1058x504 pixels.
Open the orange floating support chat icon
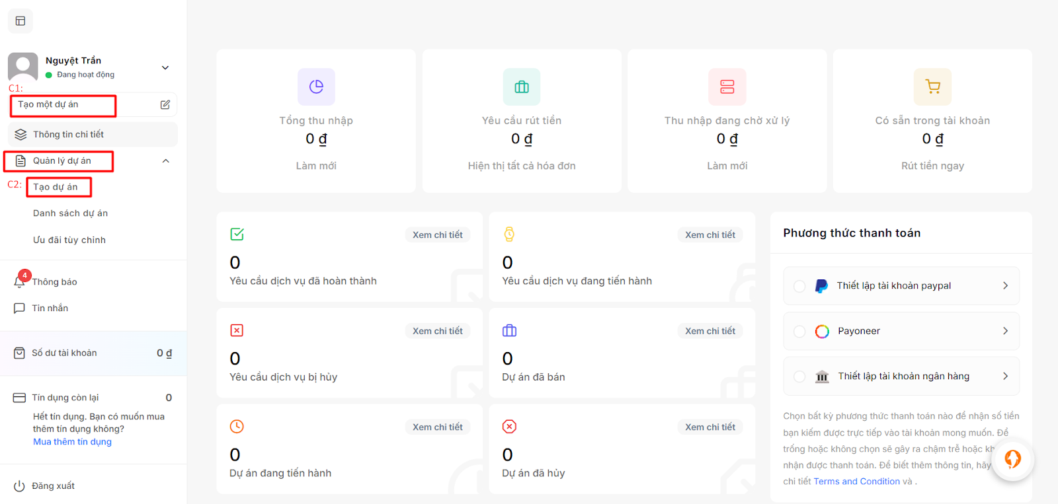tap(1012, 459)
